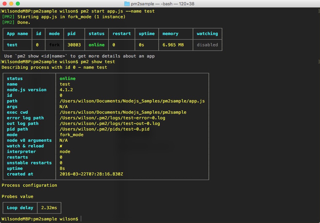
Task: Click the pid path test-0.pid
Action: [104, 129]
